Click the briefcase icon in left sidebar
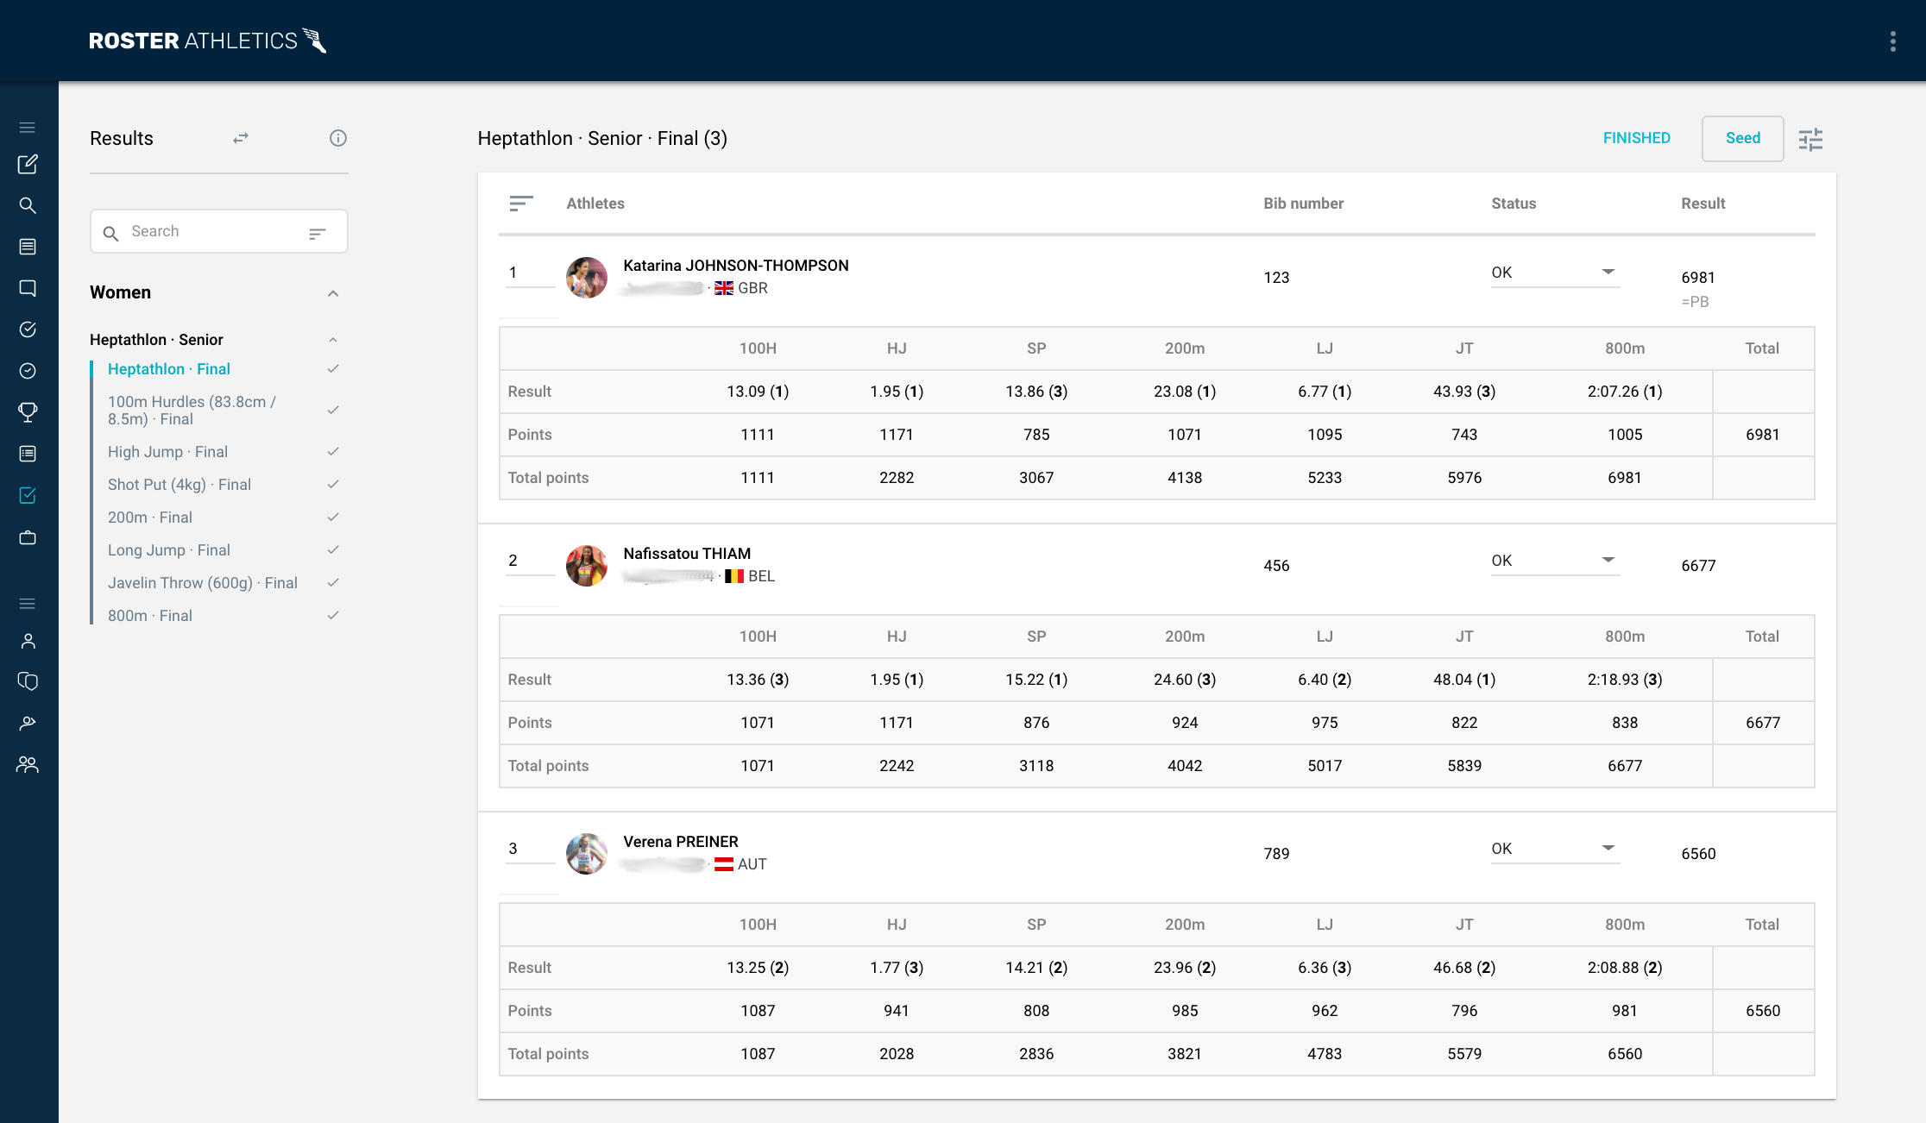The height and width of the screenshot is (1123, 1926). [x=28, y=537]
